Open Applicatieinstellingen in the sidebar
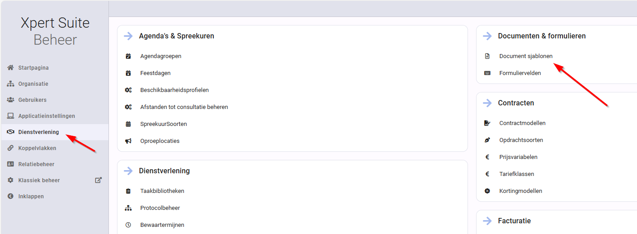Viewport: 637px width, 234px height. [x=55, y=116]
